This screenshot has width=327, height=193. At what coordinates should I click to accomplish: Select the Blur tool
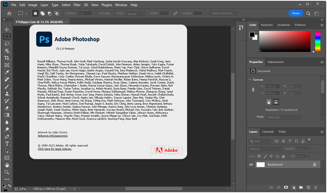click(x=7, y=122)
